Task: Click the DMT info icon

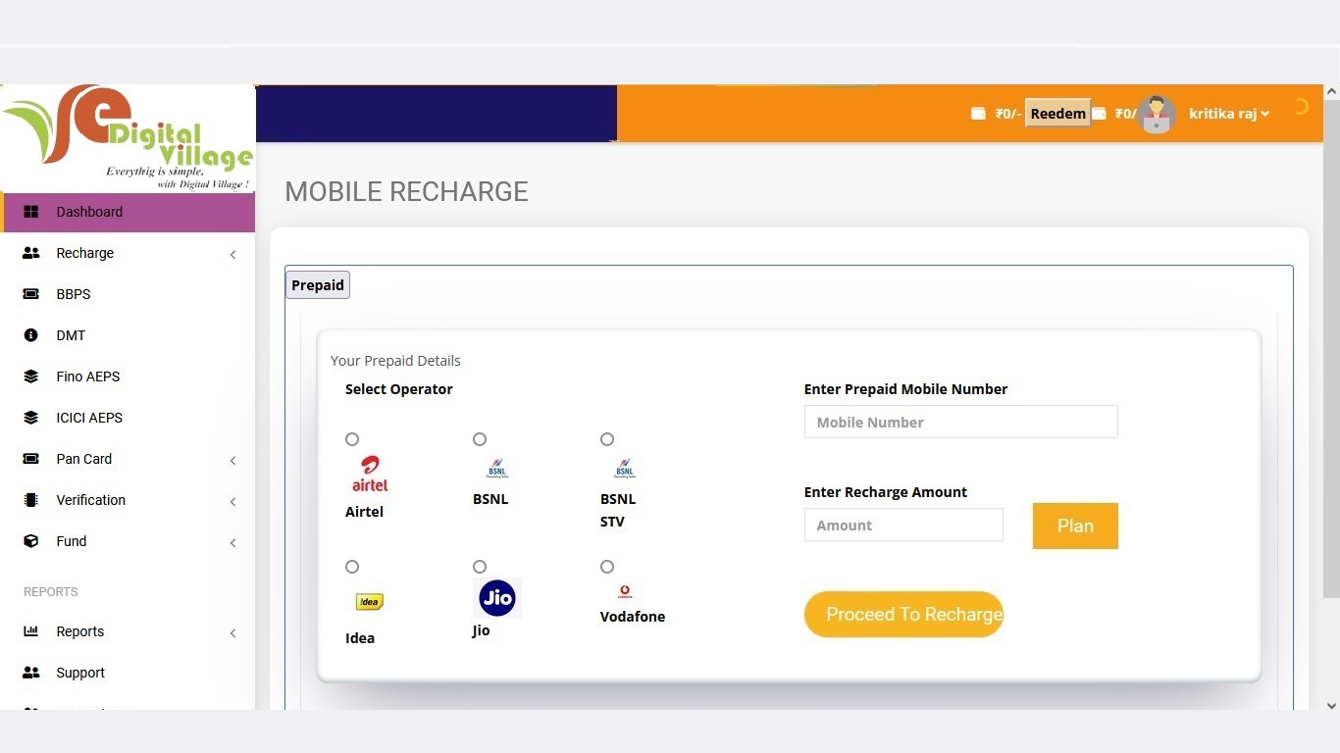Action: (30, 335)
